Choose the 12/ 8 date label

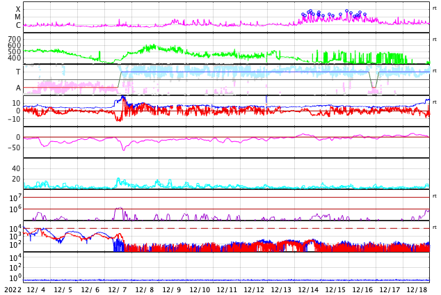[x=144, y=290]
